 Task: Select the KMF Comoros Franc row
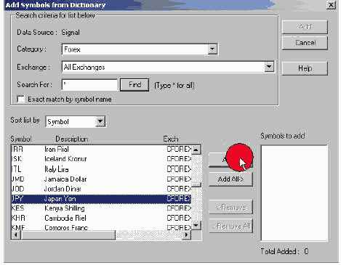[x=101, y=227]
